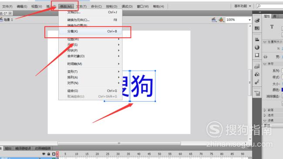
Task: Click the red playhead at frame 1
Action: (57, 154)
